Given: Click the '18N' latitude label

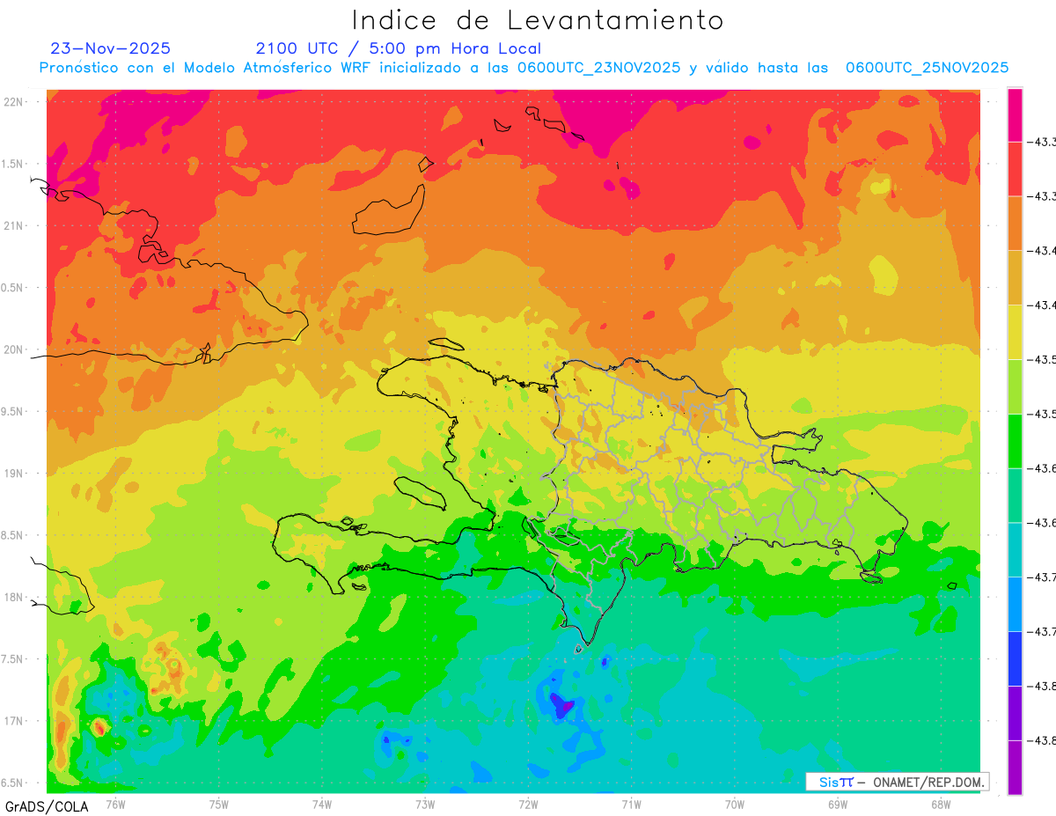Looking at the screenshot, I should pos(12,597).
